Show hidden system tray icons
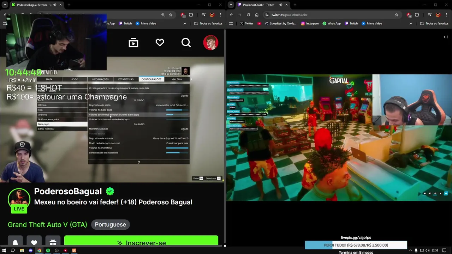Image resolution: width=452 pixels, height=254 pixels. pyautogui.click(x=410, y=250)
